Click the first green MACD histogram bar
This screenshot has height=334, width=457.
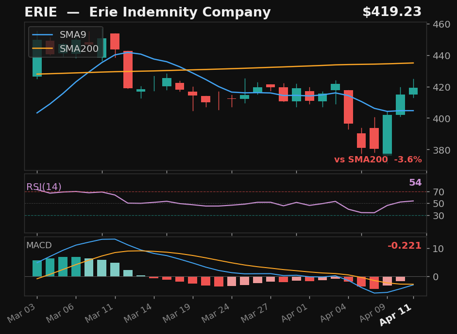coord(37,268)
